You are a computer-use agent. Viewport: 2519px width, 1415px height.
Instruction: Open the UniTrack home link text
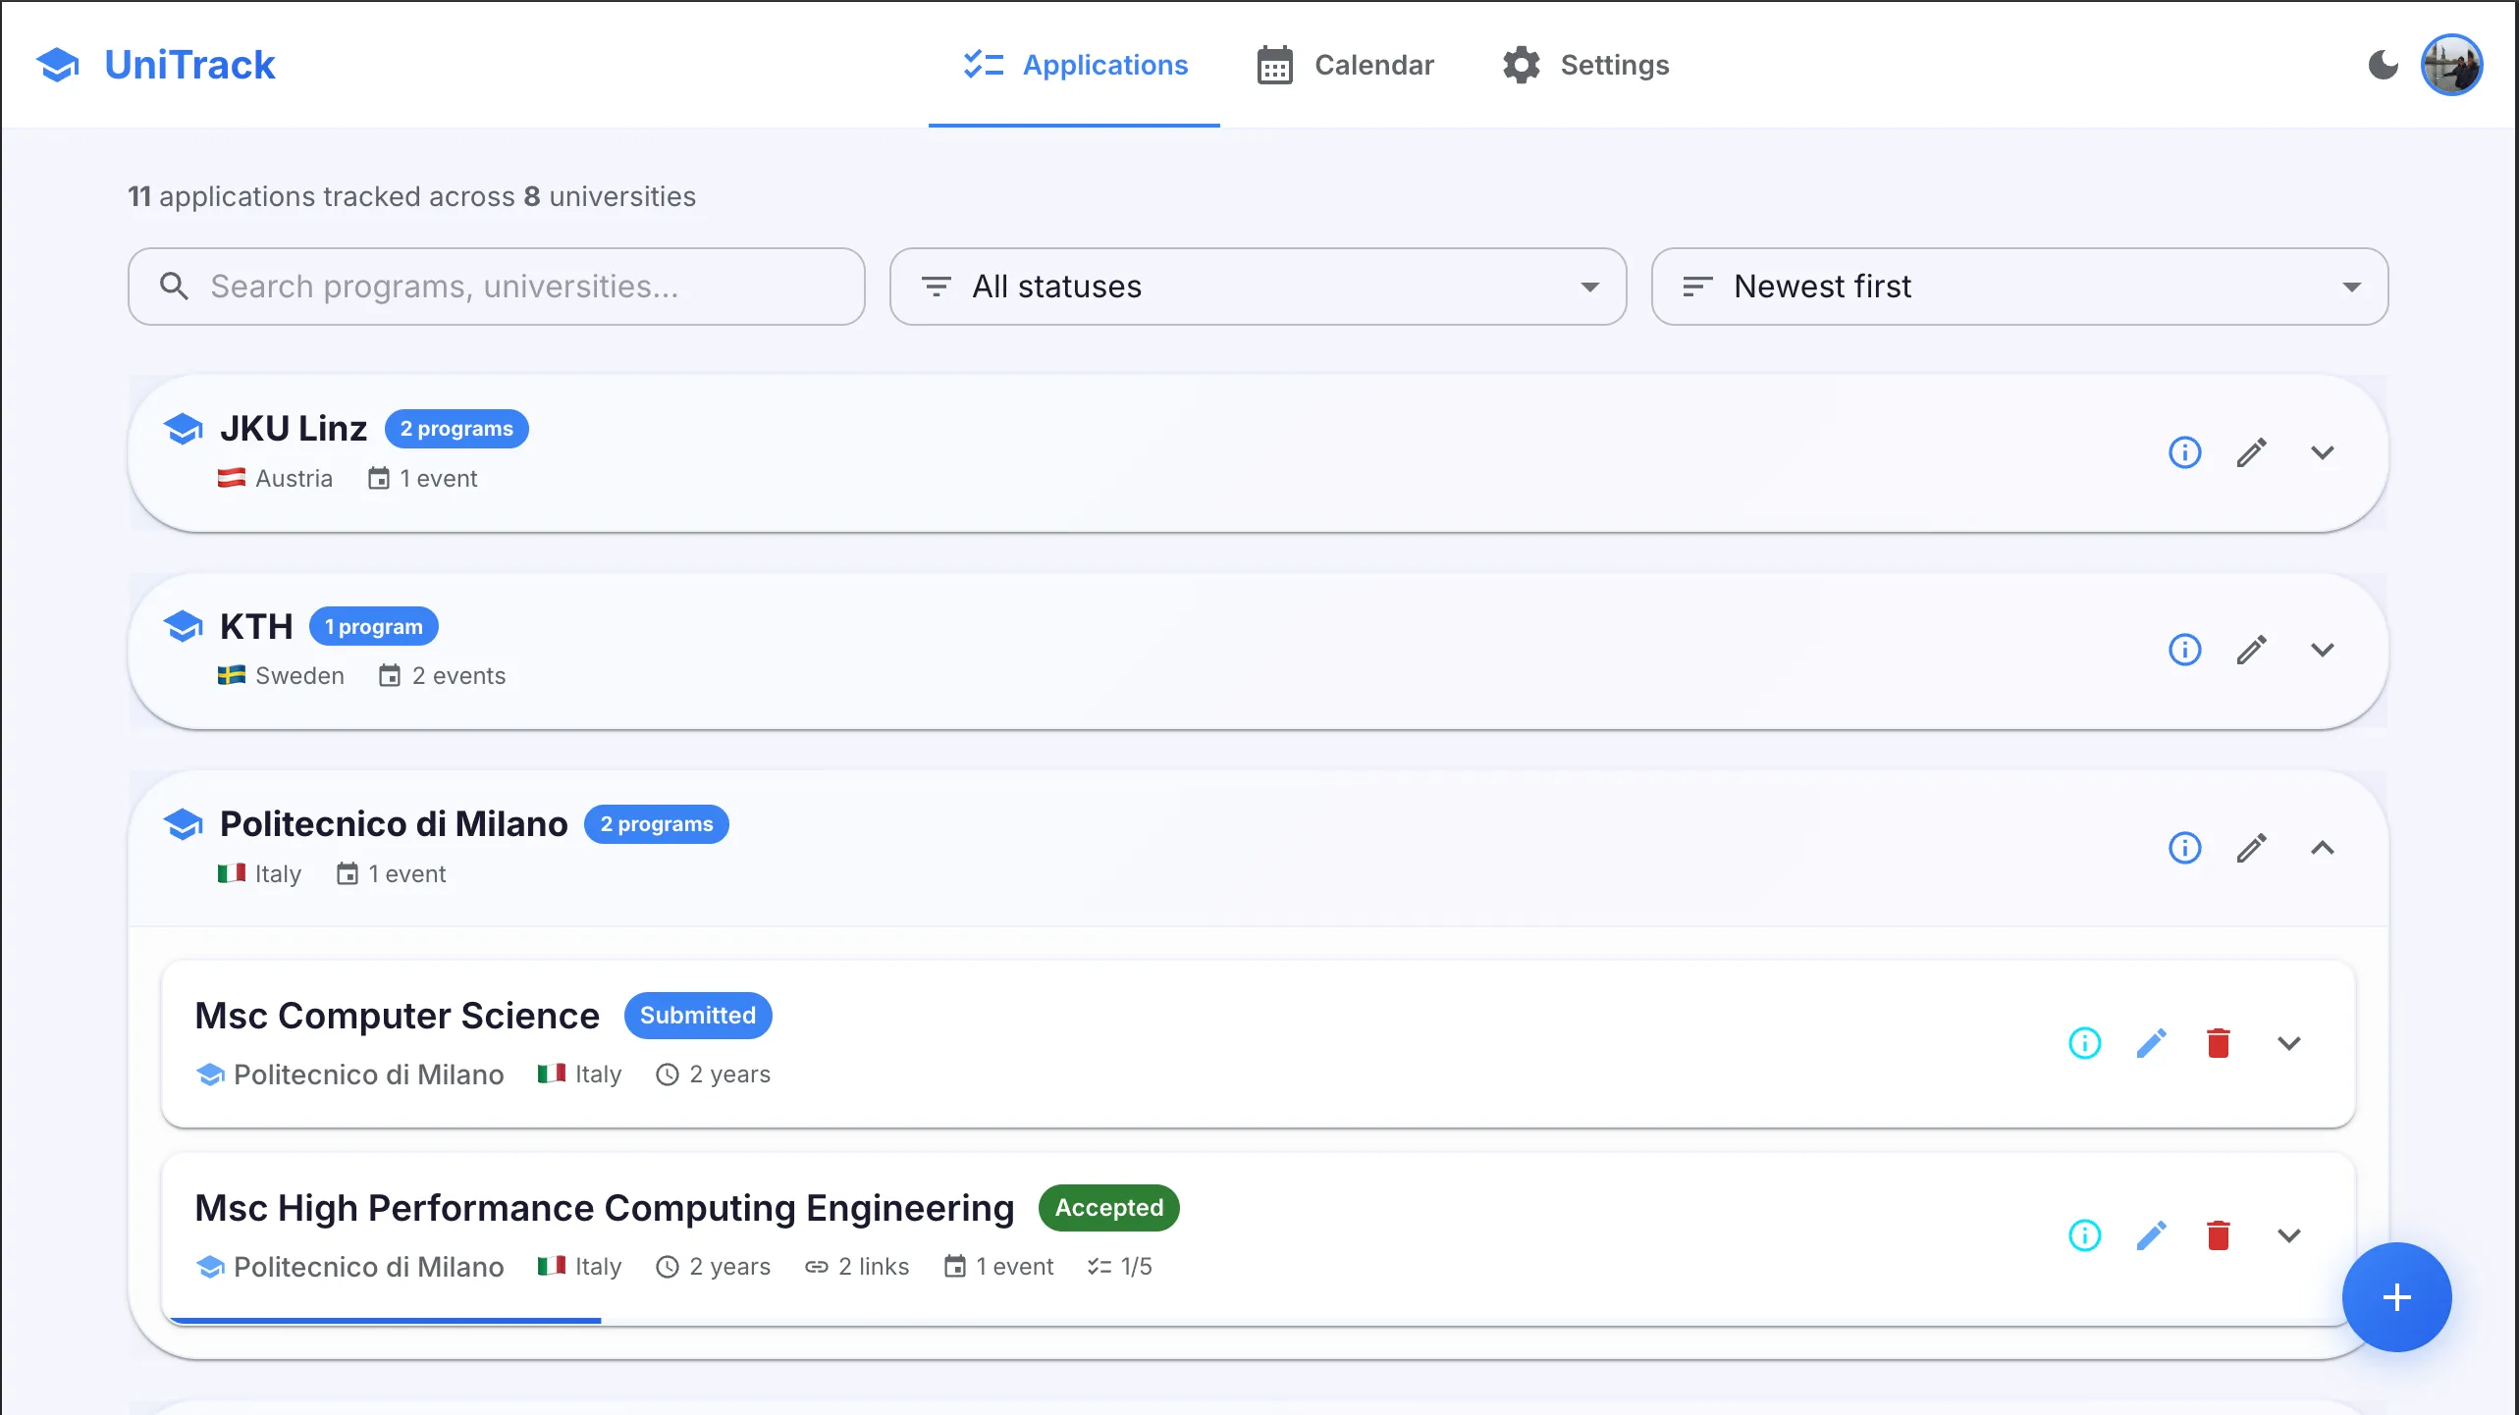point(189,65)
